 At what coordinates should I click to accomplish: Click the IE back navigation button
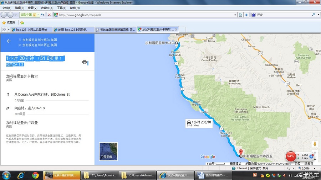4,15
